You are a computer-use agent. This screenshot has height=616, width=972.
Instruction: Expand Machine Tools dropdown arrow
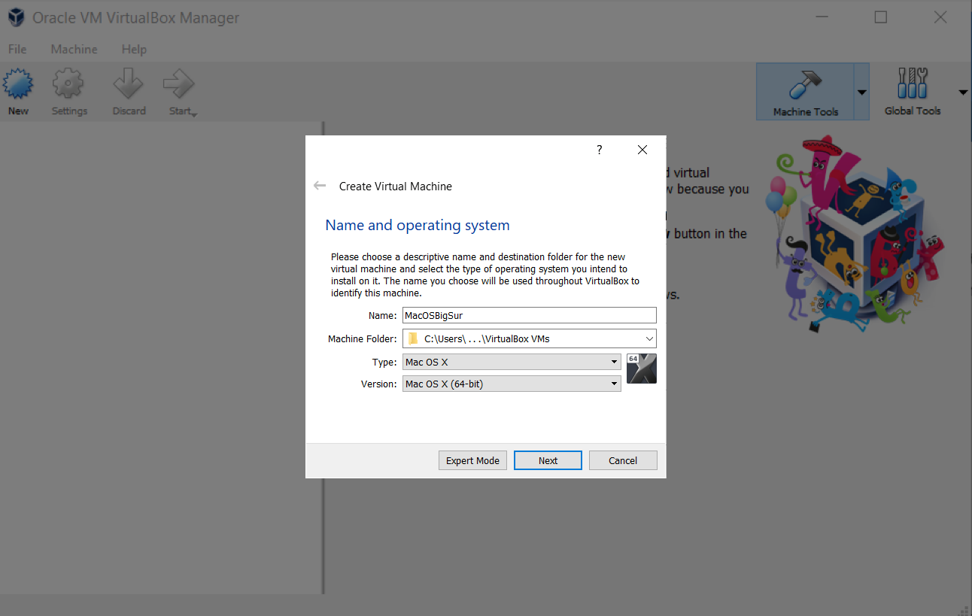tap(862, 92)
